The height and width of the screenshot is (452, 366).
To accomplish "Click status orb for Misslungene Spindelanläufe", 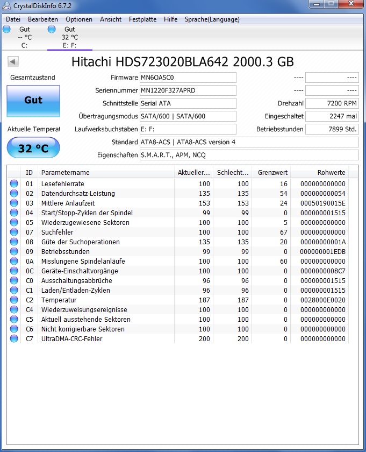I will pos(14,261).
